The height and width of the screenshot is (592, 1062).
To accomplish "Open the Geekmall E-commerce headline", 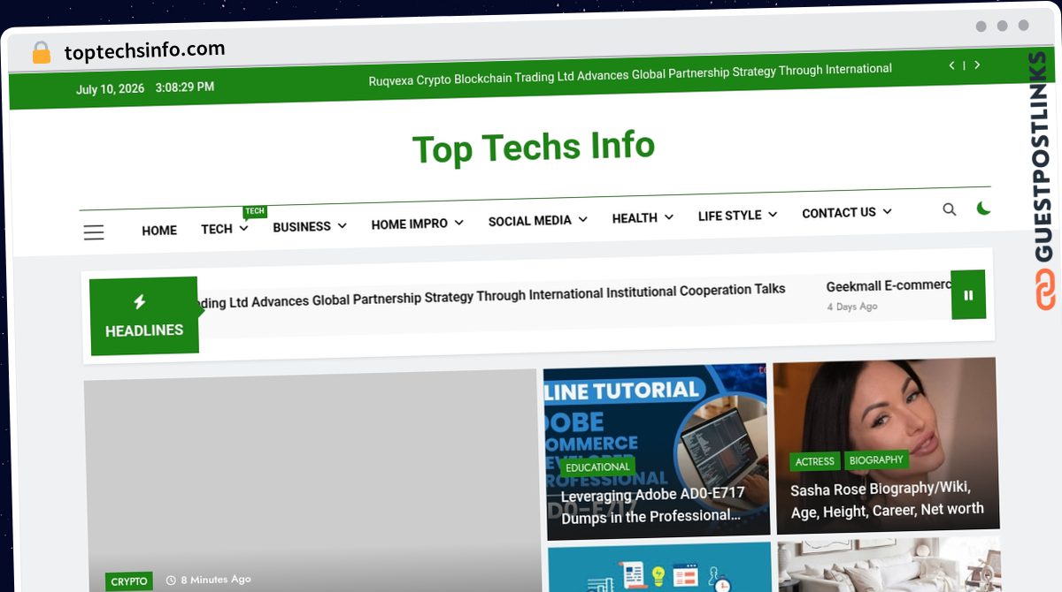I will (x=888, y=285).
